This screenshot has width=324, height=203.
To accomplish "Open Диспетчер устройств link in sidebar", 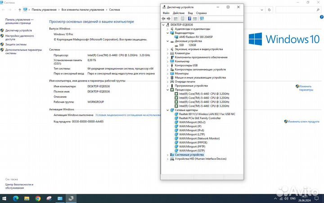I will click(18, 31).
